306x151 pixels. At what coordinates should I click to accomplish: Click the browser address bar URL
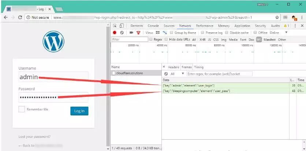pos(152,17)
